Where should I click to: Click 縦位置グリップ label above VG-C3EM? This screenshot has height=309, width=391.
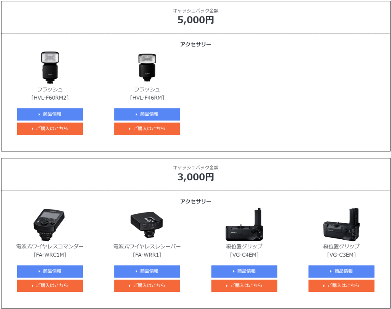click(x=341, y=246)
